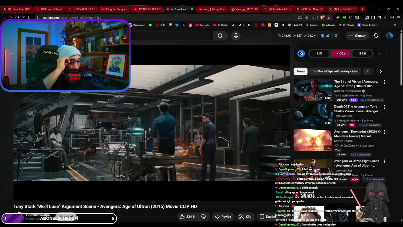Click the Brave Shields lion icon

(x=322, y=18)
